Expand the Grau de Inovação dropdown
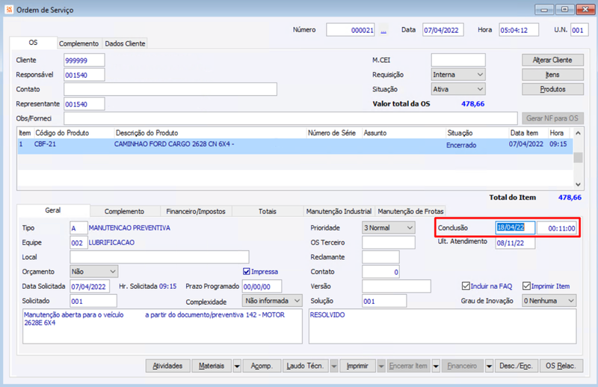Screen dimensions: 598x387 tap(571, 301)
